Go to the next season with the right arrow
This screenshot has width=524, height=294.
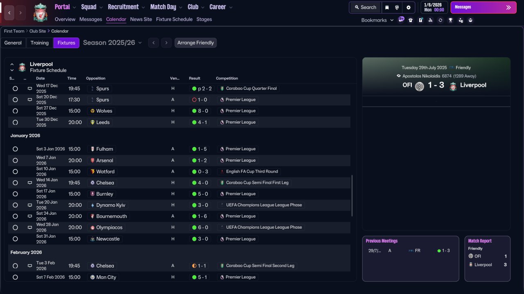click(x=166, y=43)
